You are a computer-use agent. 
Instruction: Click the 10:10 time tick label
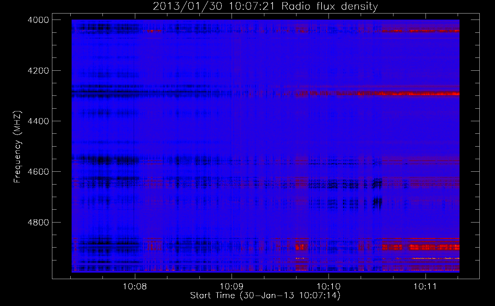point(329,287)
